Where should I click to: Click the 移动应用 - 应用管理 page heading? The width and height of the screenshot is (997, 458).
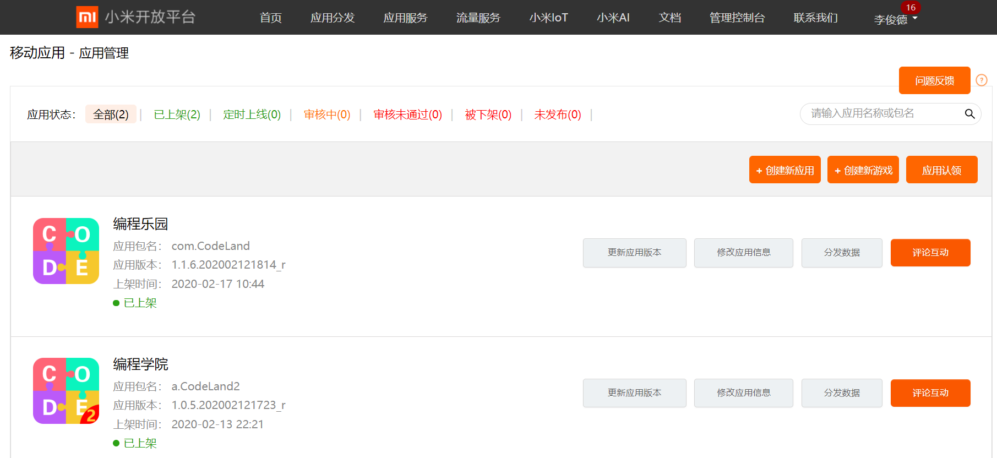tap(69, 53)
